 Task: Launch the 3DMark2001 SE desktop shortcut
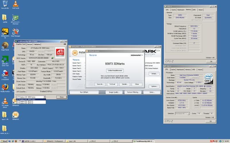pyautogui.click(x=5, y=33)
